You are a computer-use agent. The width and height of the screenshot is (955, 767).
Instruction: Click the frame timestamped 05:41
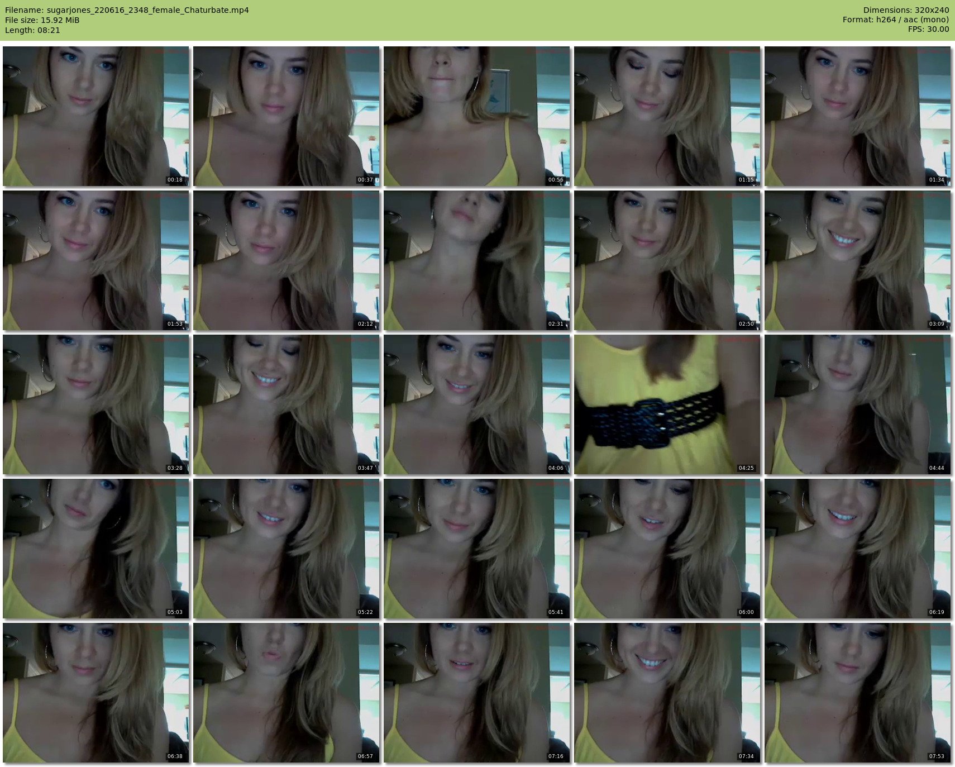[x=477, y=549]
